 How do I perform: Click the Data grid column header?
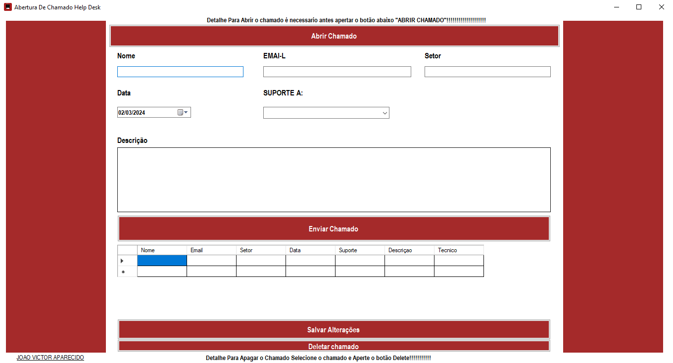point(310,250)
